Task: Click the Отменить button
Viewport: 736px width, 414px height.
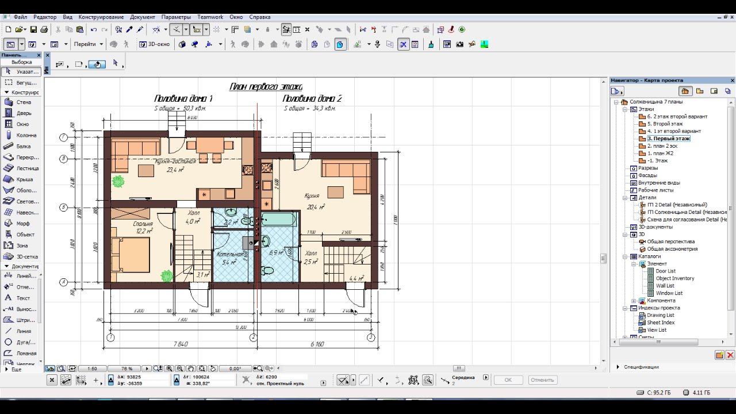Action: (x=542, y=380)
